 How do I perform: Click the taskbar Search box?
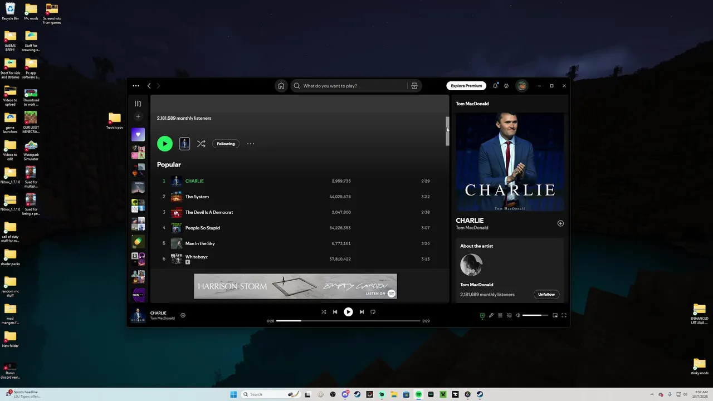pyautogui.click(x=271, y=394)
